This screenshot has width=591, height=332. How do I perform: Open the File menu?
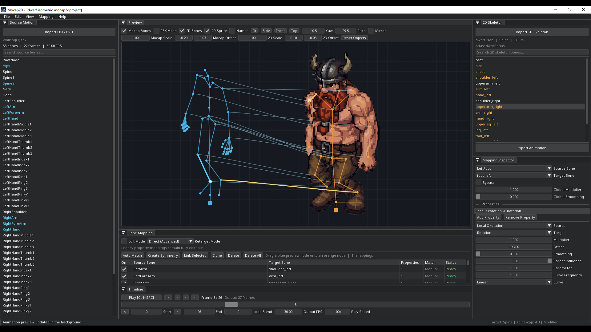pyautogui.click(x=7, y=17)
